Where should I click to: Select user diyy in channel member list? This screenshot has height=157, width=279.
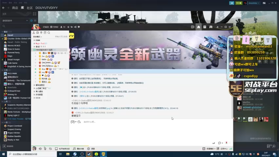pyautogui.click(x=44, y=69)
